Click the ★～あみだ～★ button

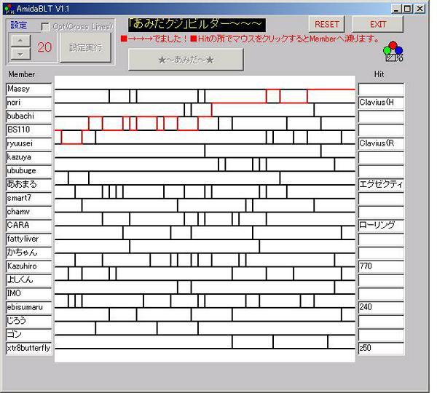click(x=186, y=59)
